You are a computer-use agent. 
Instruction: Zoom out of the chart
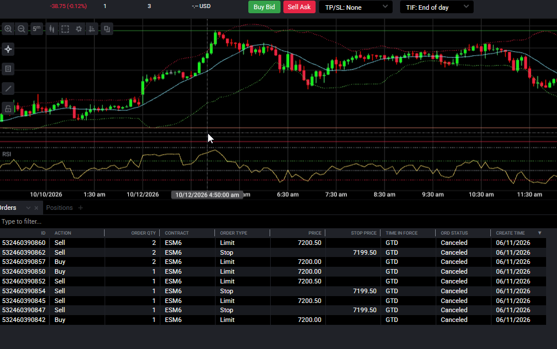click(21, 29)
